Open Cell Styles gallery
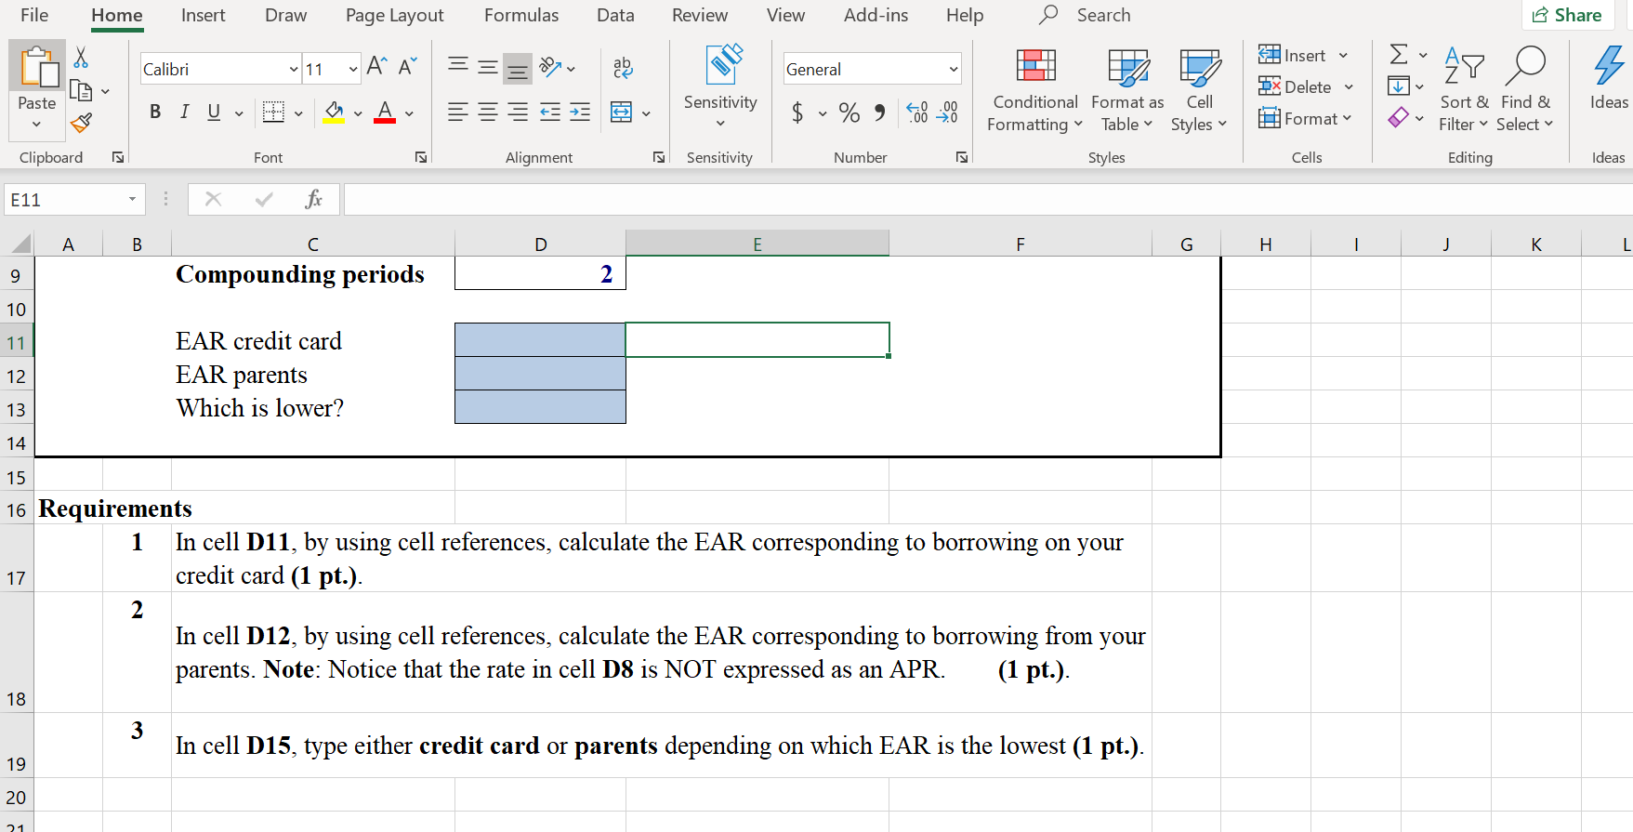 pos(1199,89)
